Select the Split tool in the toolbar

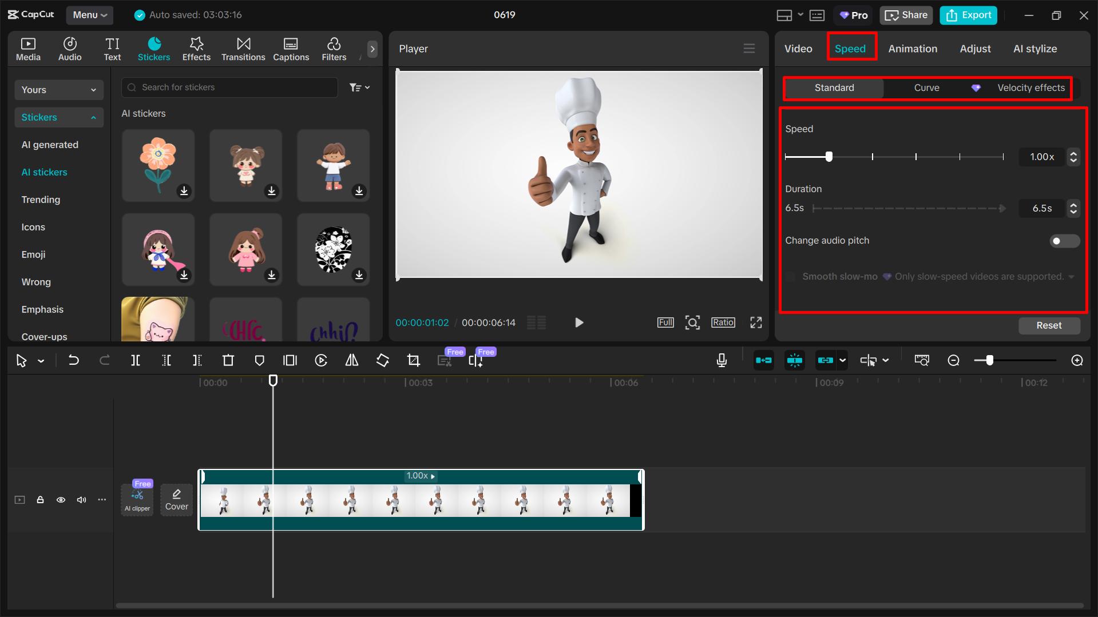(136, 360)
